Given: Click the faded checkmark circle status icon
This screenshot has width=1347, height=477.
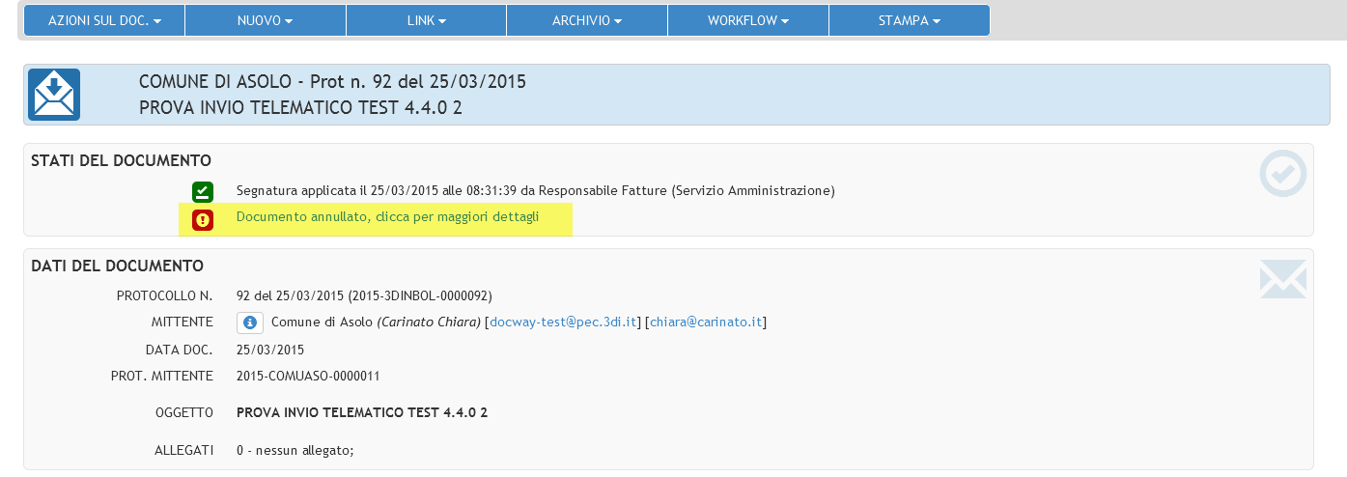Looking at the screenshot, I should click(1282, 175).
